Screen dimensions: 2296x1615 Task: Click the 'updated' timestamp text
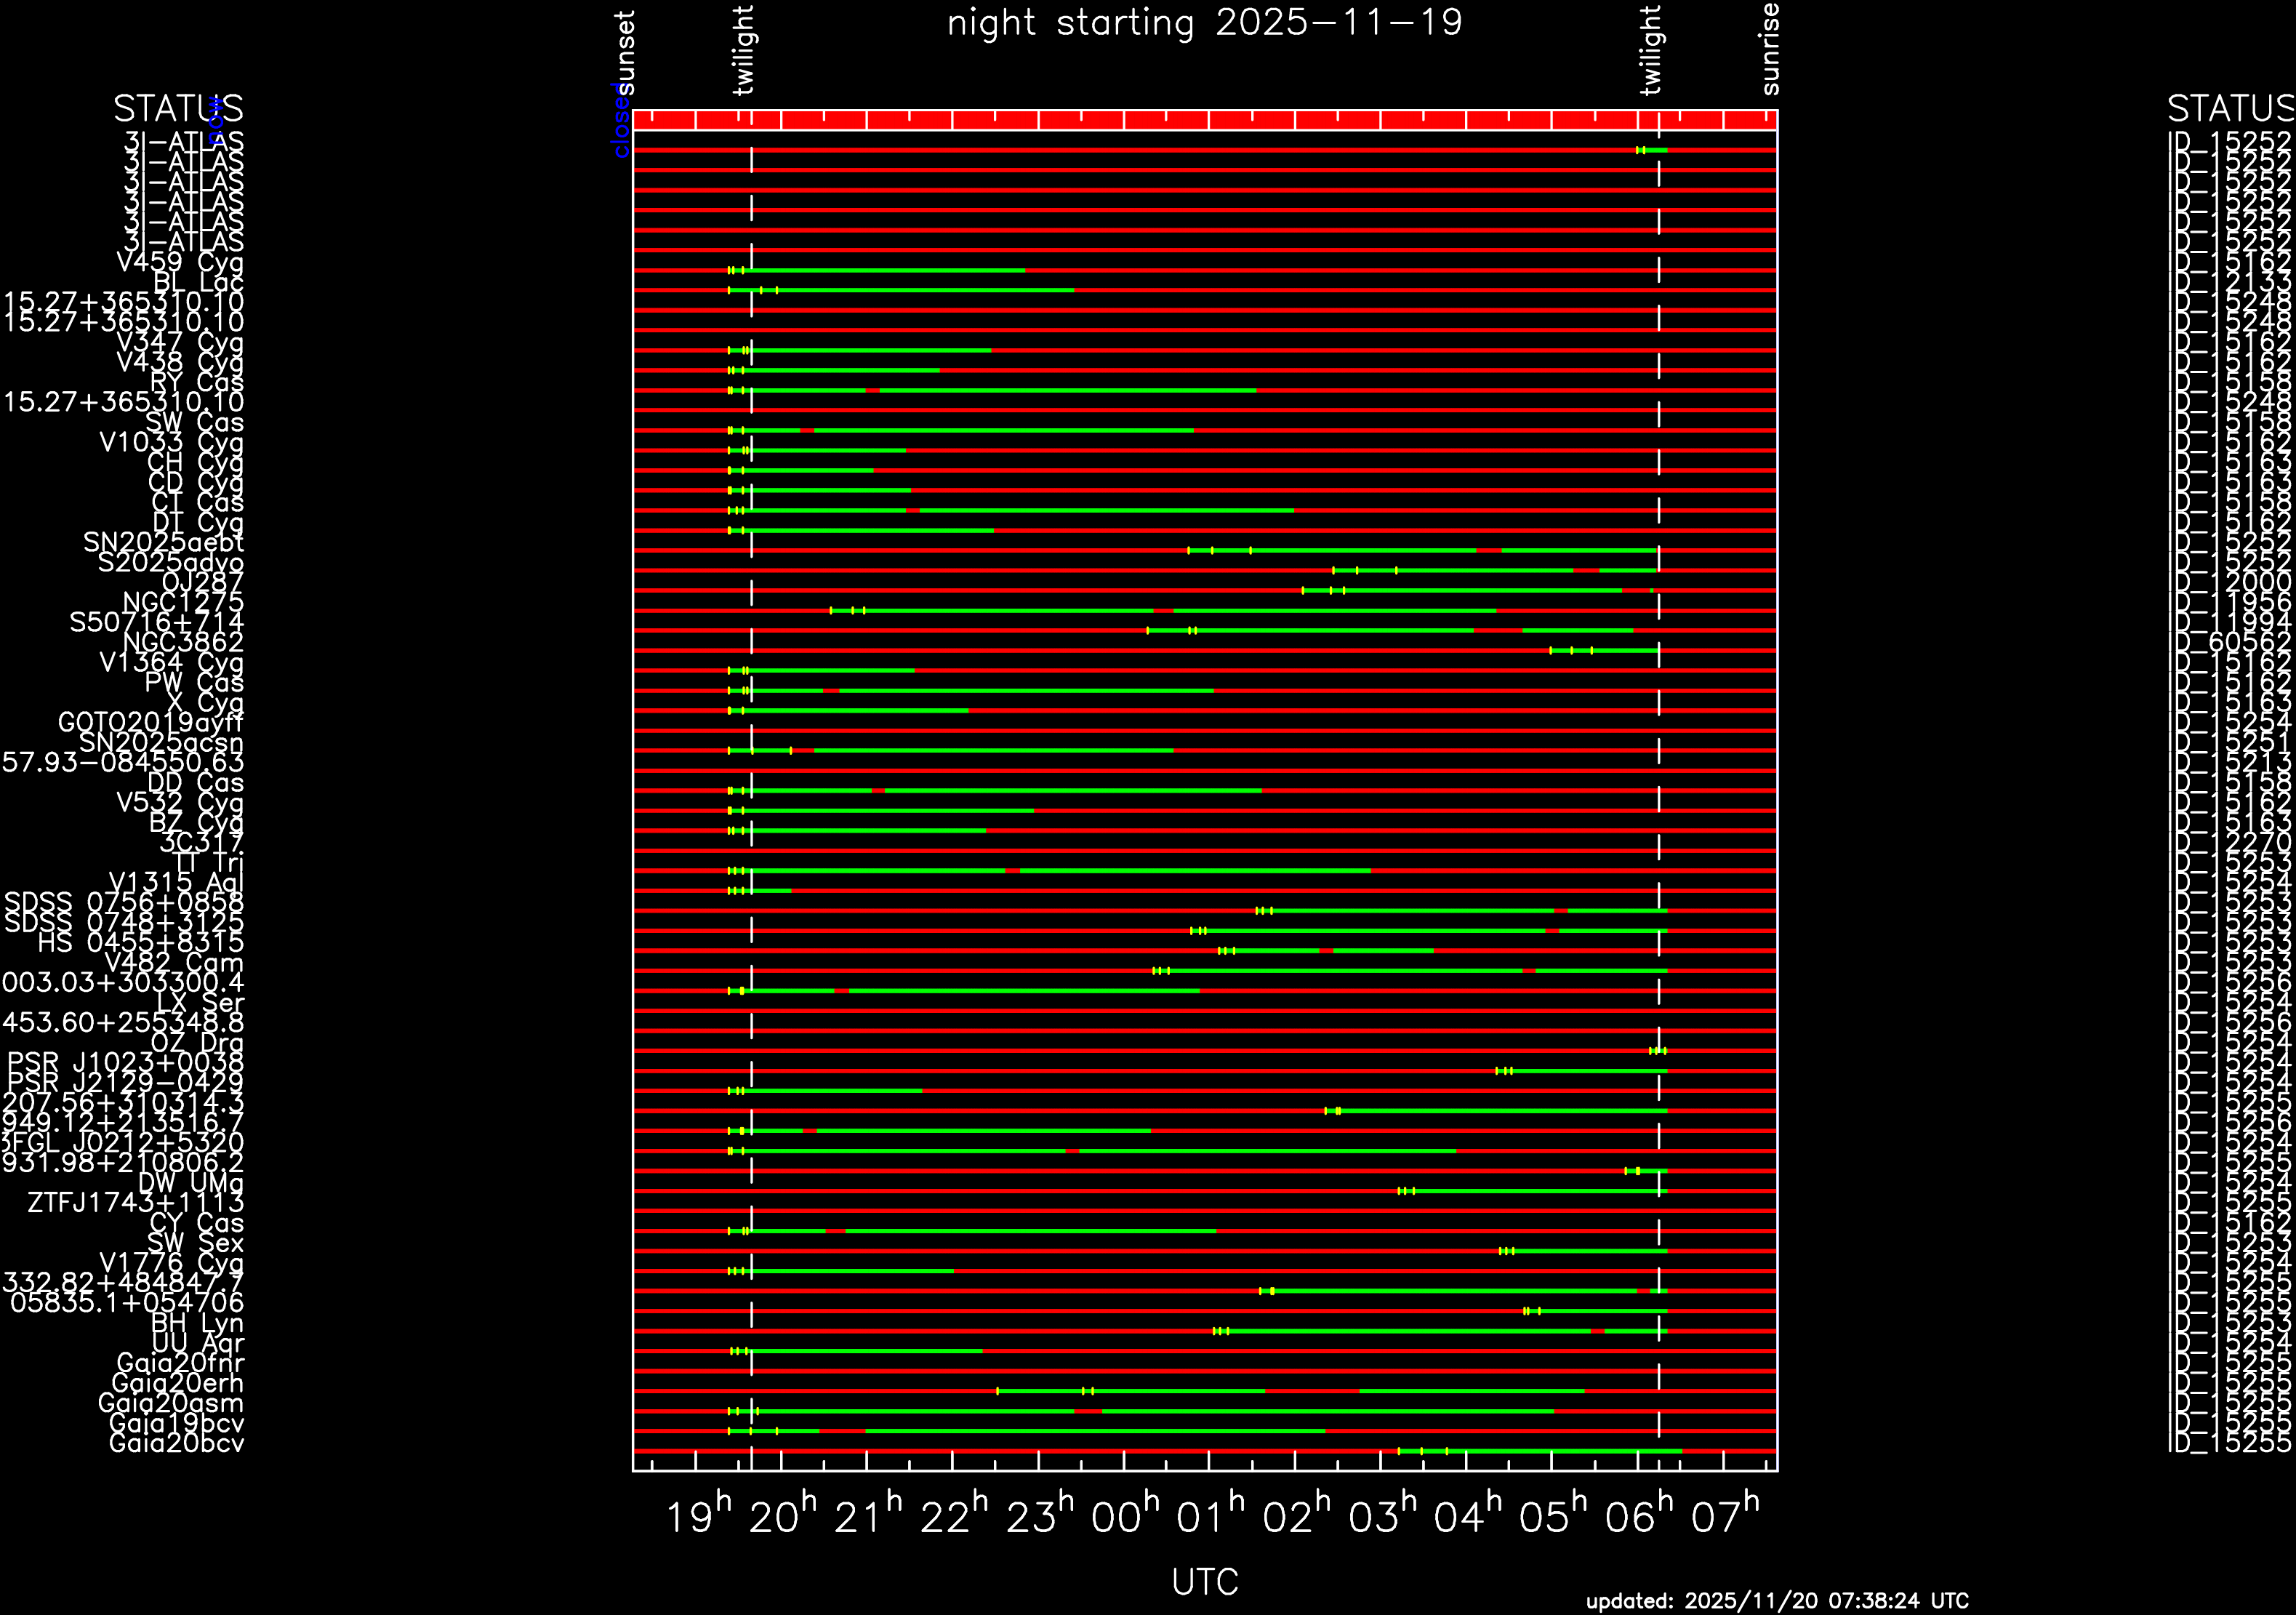[x=1777, y=1601]
